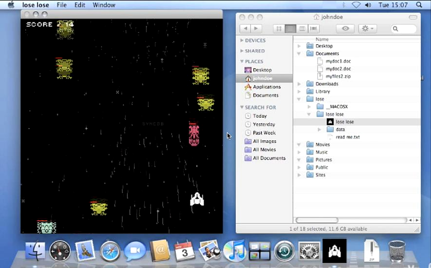Open Spaces in the Dock

click(x=259, y=251)
